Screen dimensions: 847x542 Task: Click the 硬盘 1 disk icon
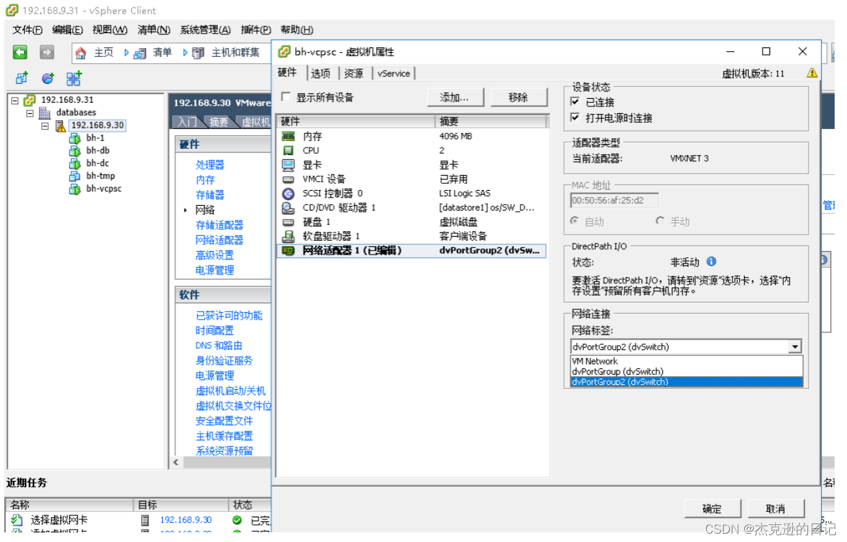coord(289,222)
